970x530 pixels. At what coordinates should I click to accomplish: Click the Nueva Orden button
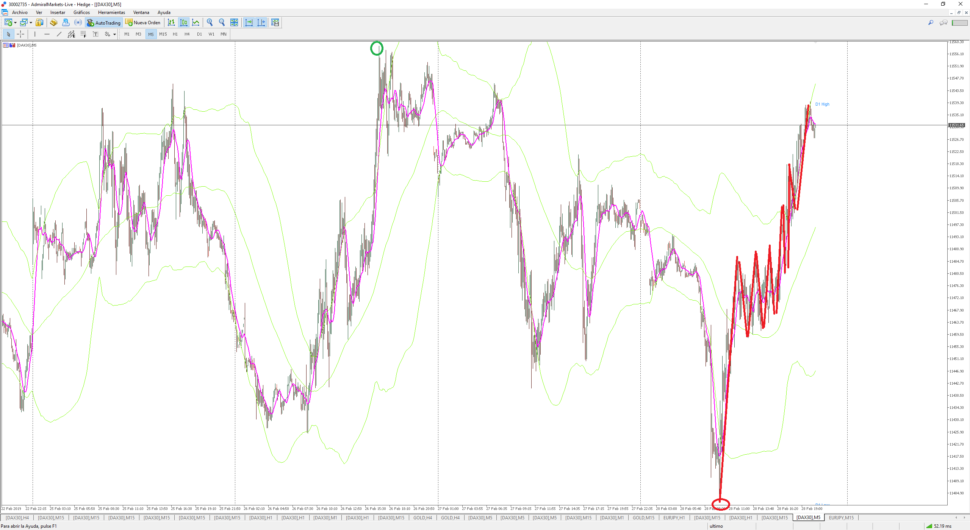pyautogui.click(x=143, y=23)
